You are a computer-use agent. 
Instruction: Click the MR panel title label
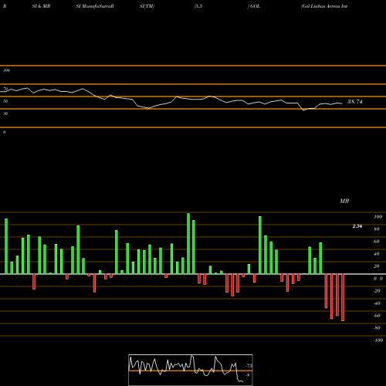tap(344, 201)
